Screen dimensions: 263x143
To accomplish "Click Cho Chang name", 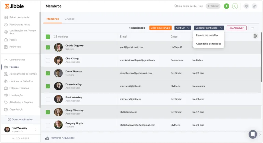I will (x=72, y=59).
